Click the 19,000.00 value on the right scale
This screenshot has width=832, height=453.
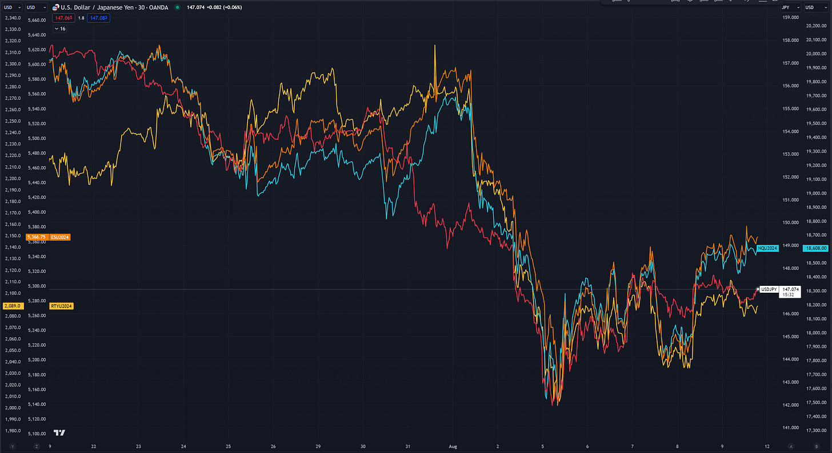pos(815,193)
